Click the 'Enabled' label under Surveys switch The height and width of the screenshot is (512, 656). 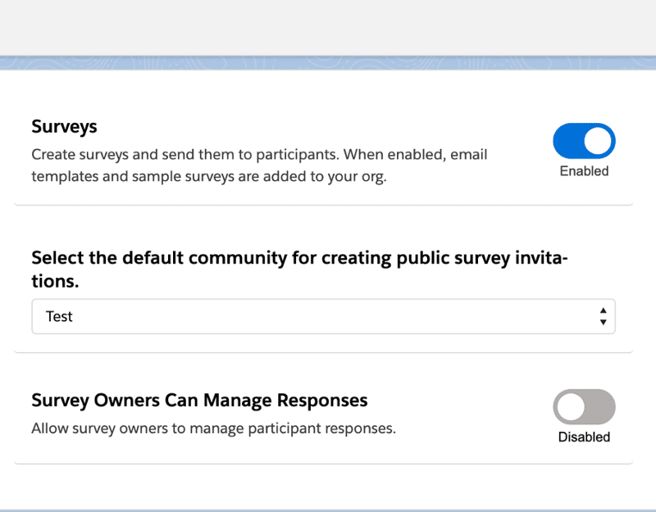tap(584, 171)
